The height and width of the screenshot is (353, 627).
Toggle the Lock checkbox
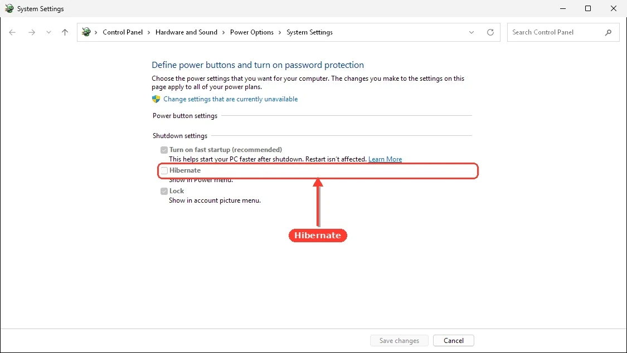point(164,192)
